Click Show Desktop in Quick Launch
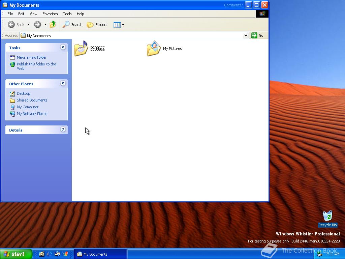345x259 pixels. [x=41, y=254]
